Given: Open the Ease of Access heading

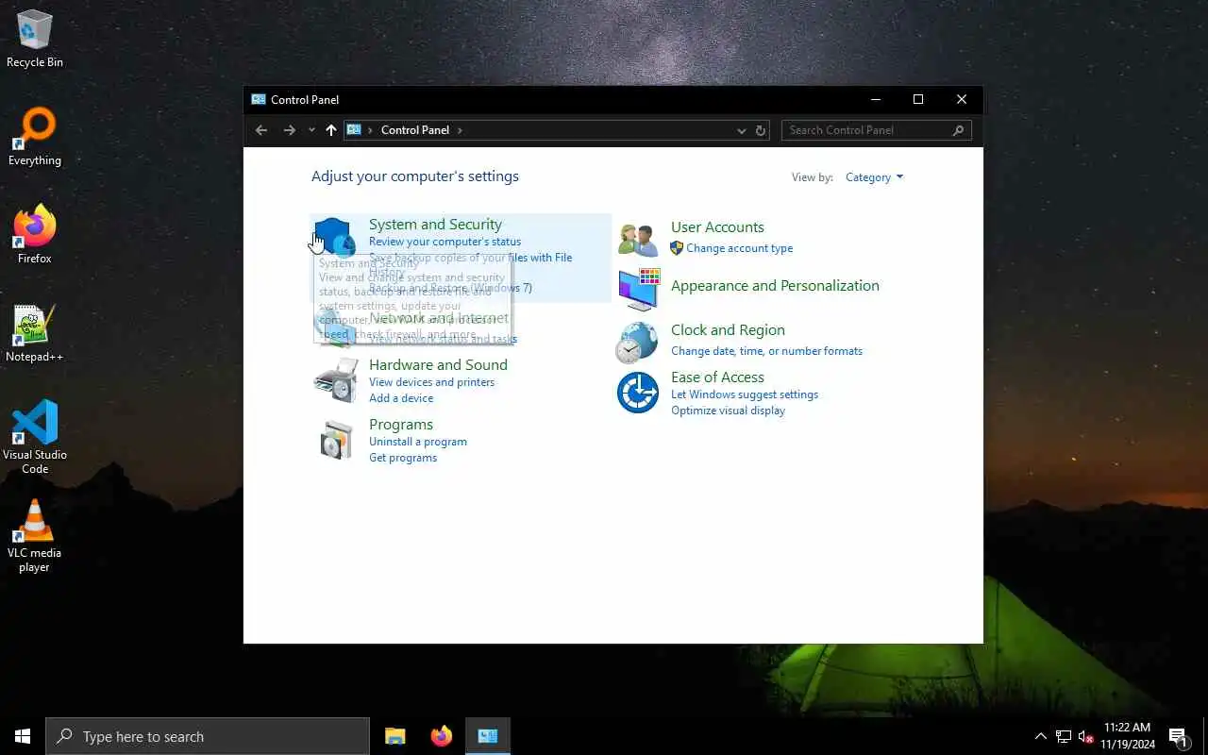Looking at the screenshot, I should point(717,377).
